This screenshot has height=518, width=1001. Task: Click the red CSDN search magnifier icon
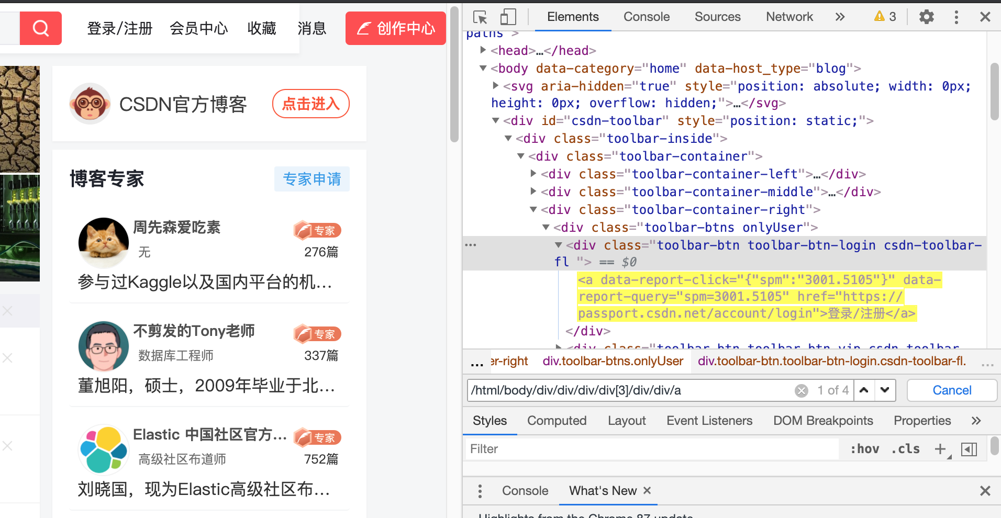(40, 28)
